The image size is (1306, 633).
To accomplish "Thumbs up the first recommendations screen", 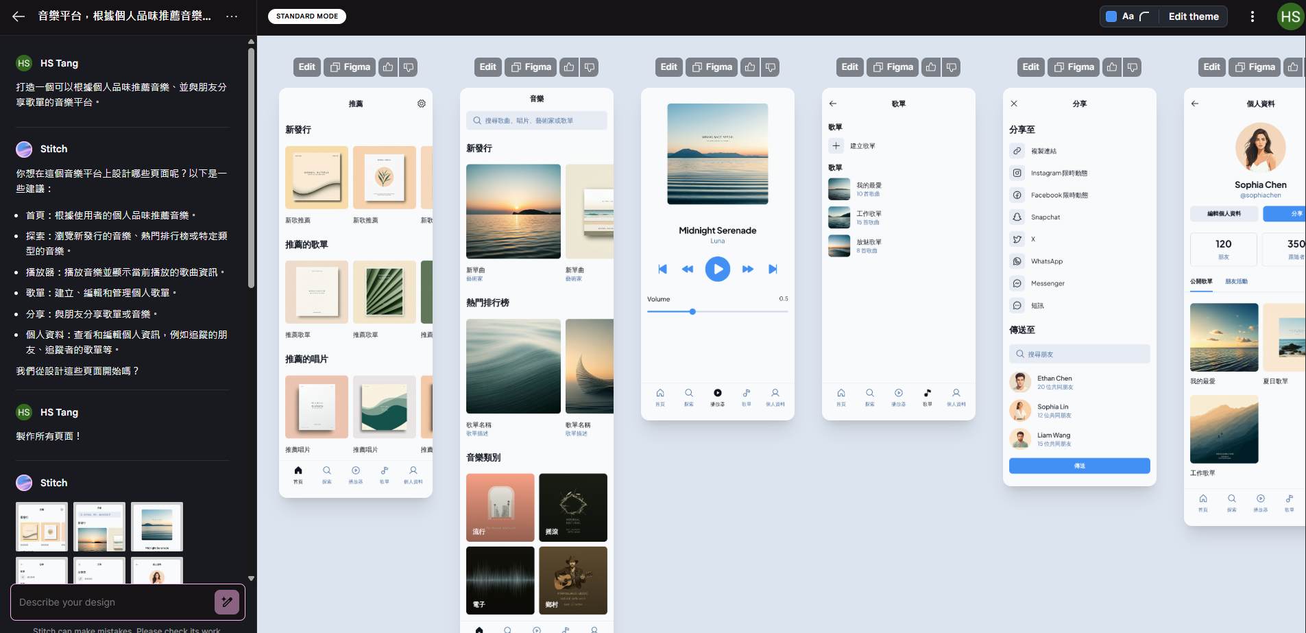I will point(388,67).
